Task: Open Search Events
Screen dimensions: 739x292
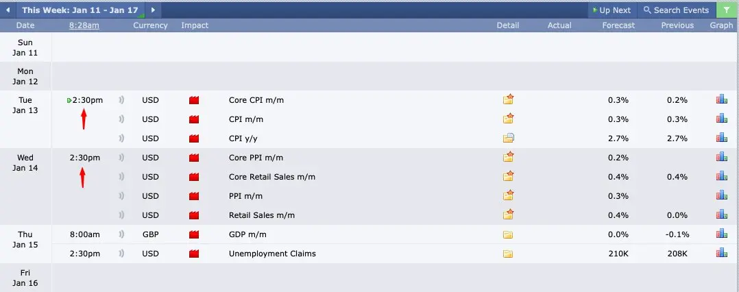Action: 675,10
